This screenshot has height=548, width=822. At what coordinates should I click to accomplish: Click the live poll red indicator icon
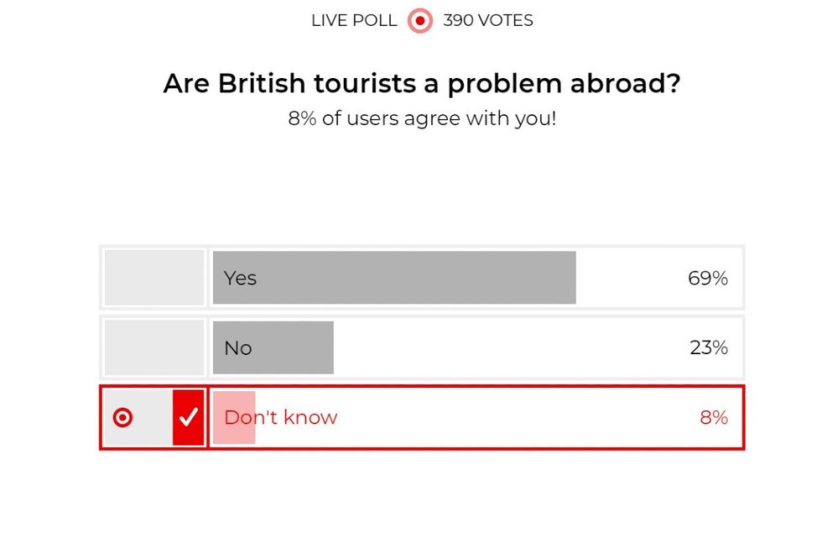tap(420, 21)
